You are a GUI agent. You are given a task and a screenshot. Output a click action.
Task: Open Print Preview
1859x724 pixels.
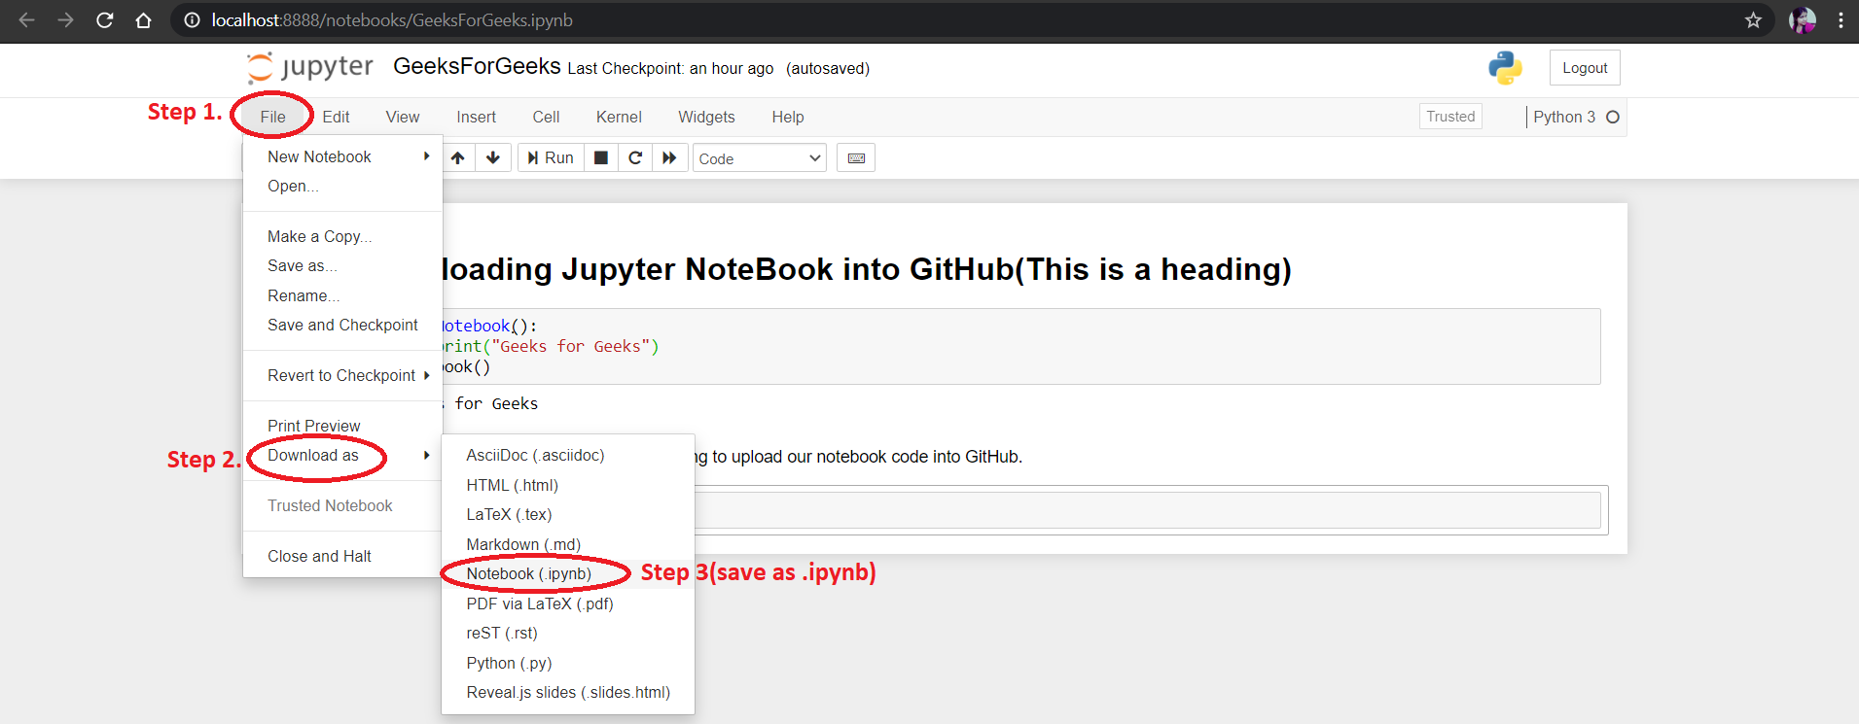342,426
